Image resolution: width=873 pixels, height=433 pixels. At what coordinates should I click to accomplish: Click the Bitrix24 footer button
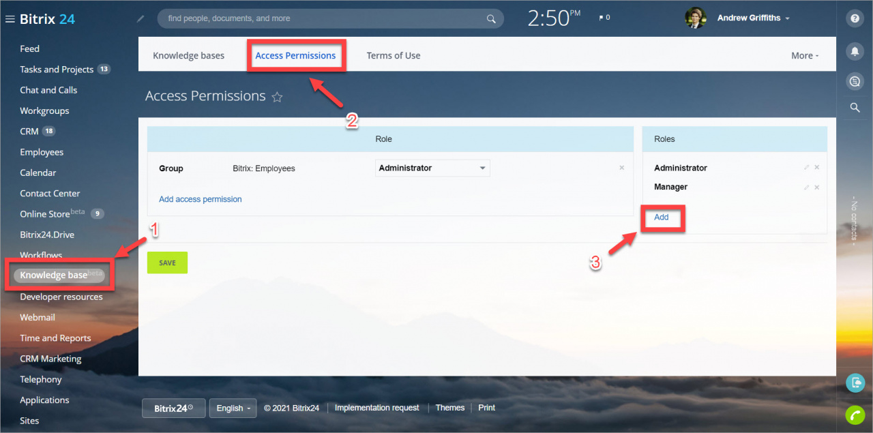click(x=174, y=408)
